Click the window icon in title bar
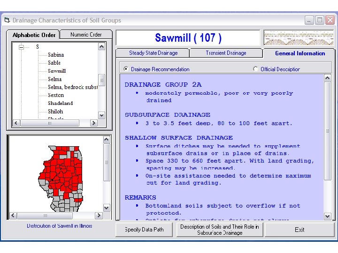 tap(7, 20)
